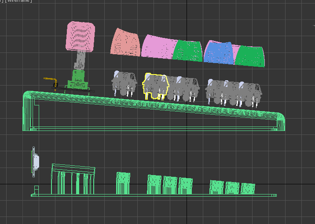Viewport: 315px width, 224px height.
Task: Select the green rotary encoder body
Action: (x=78, y=79)
